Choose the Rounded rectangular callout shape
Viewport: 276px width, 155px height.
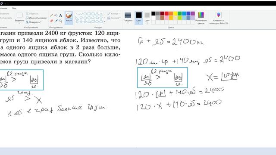93,22
